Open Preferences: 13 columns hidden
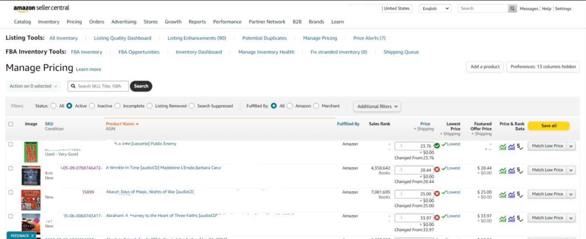Image resolution: width=586 pixels, height=239 pixels. 543,67
